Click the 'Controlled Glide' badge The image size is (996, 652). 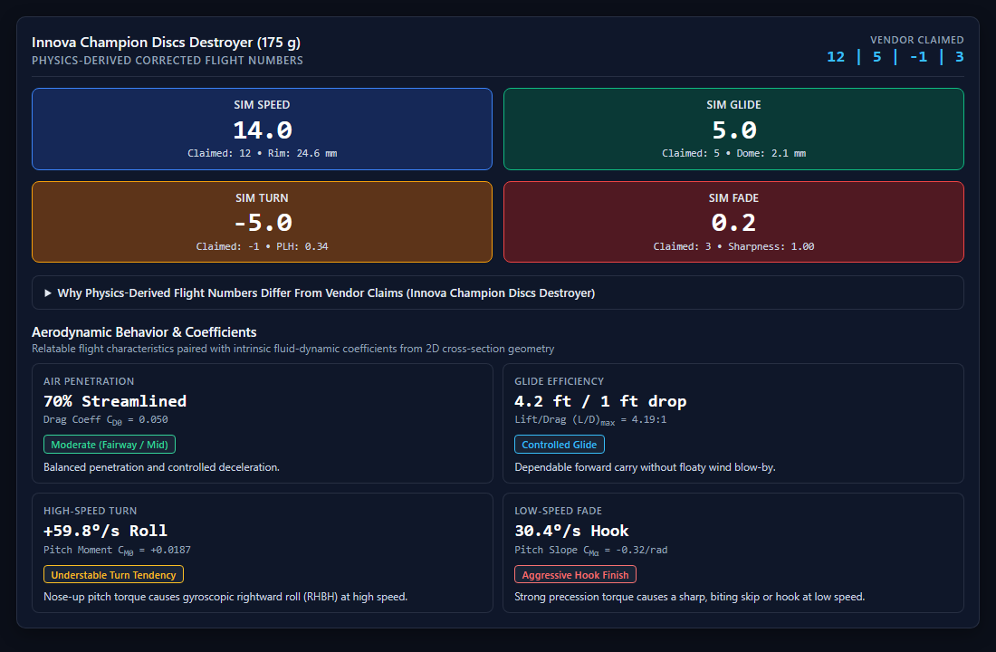tap(559, 445)
